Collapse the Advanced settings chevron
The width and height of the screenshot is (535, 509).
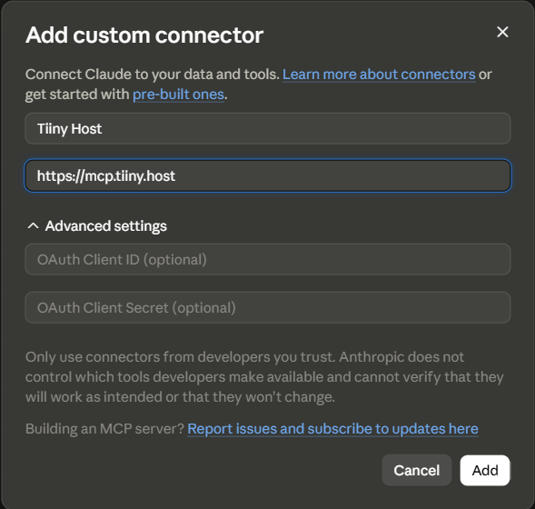[x=33, y=225]
